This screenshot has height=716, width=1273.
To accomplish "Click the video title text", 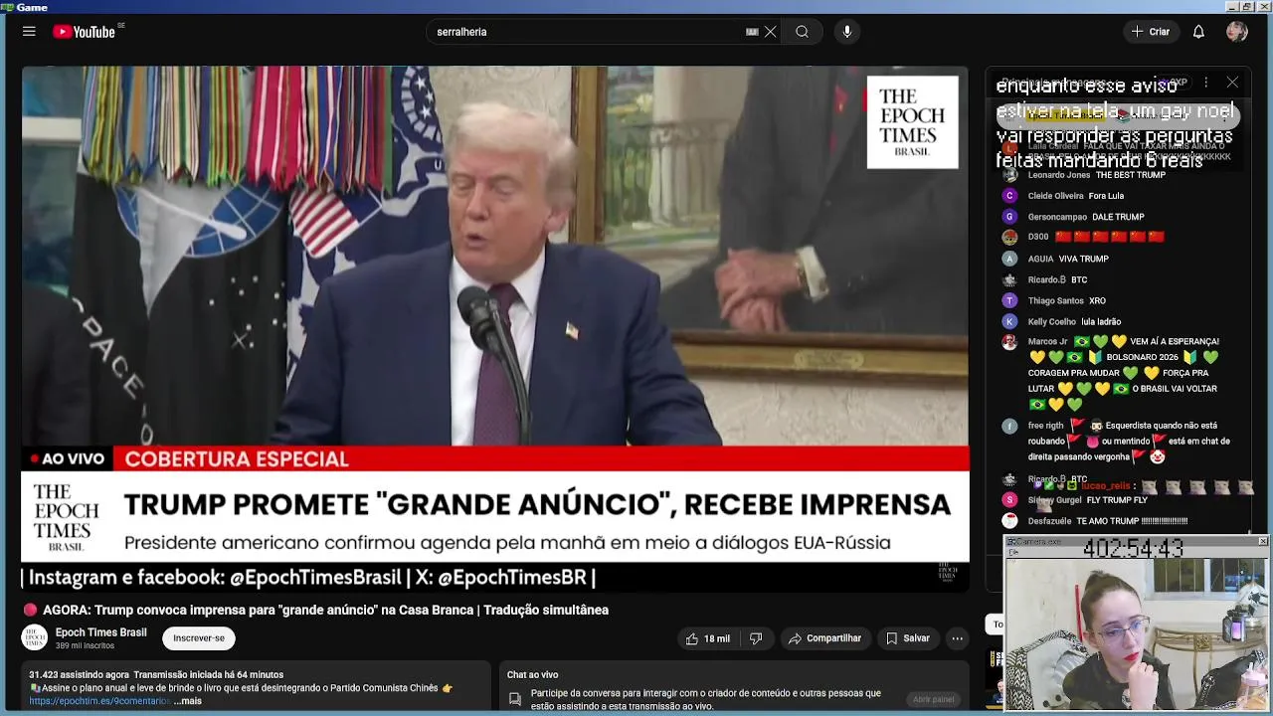I will click(x=325, y=610).
